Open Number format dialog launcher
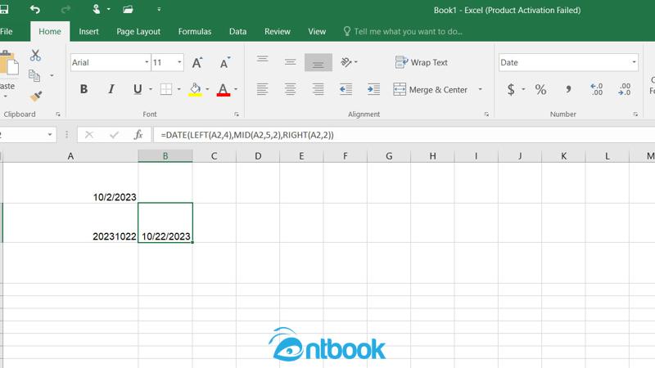Image resolution: width=655 pixels, height=368 pixels. point(636,114)
